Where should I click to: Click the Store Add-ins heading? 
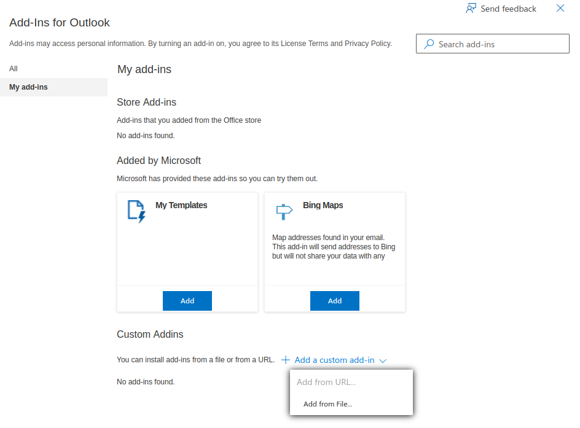coord(146,102)
